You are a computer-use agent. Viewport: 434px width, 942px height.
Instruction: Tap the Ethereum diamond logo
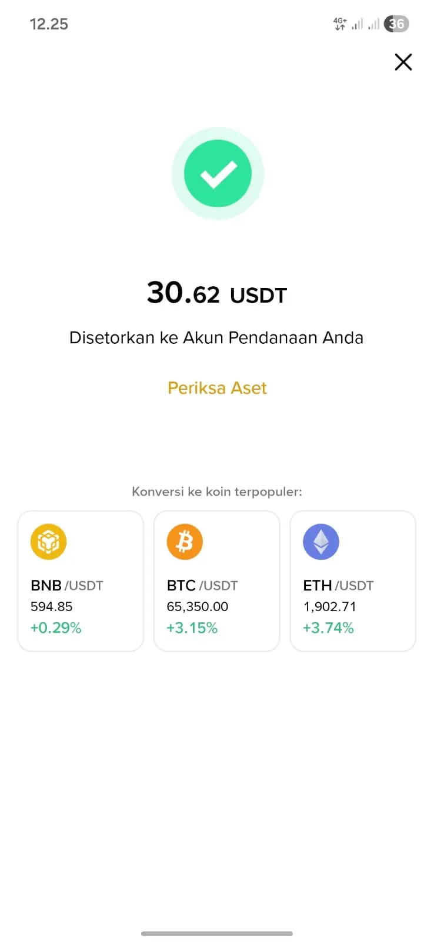click(x=321, y=542)
